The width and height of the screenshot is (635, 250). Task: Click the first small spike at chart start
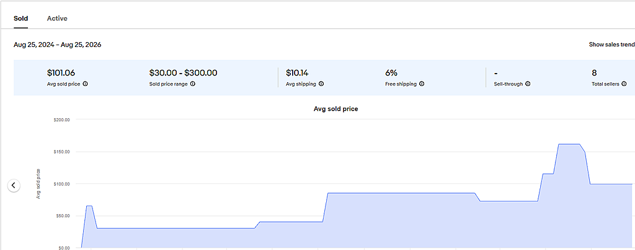pos(89,206)
